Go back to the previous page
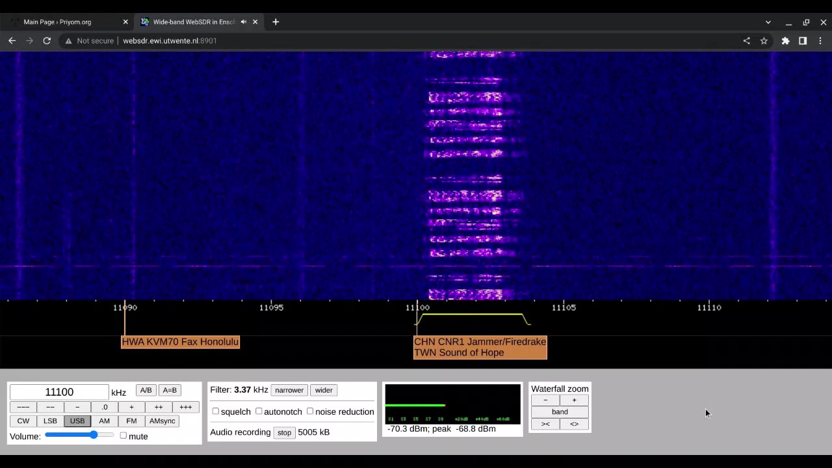 click(12, 40)
